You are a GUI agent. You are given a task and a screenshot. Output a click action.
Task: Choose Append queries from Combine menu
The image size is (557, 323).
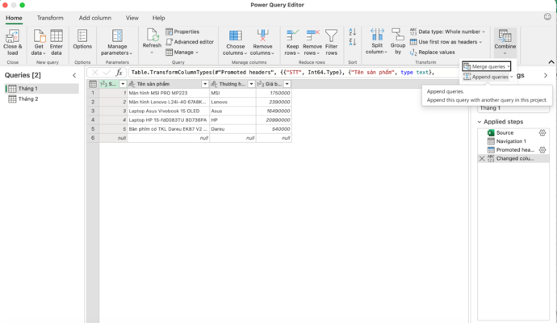(x=488, y=77)
